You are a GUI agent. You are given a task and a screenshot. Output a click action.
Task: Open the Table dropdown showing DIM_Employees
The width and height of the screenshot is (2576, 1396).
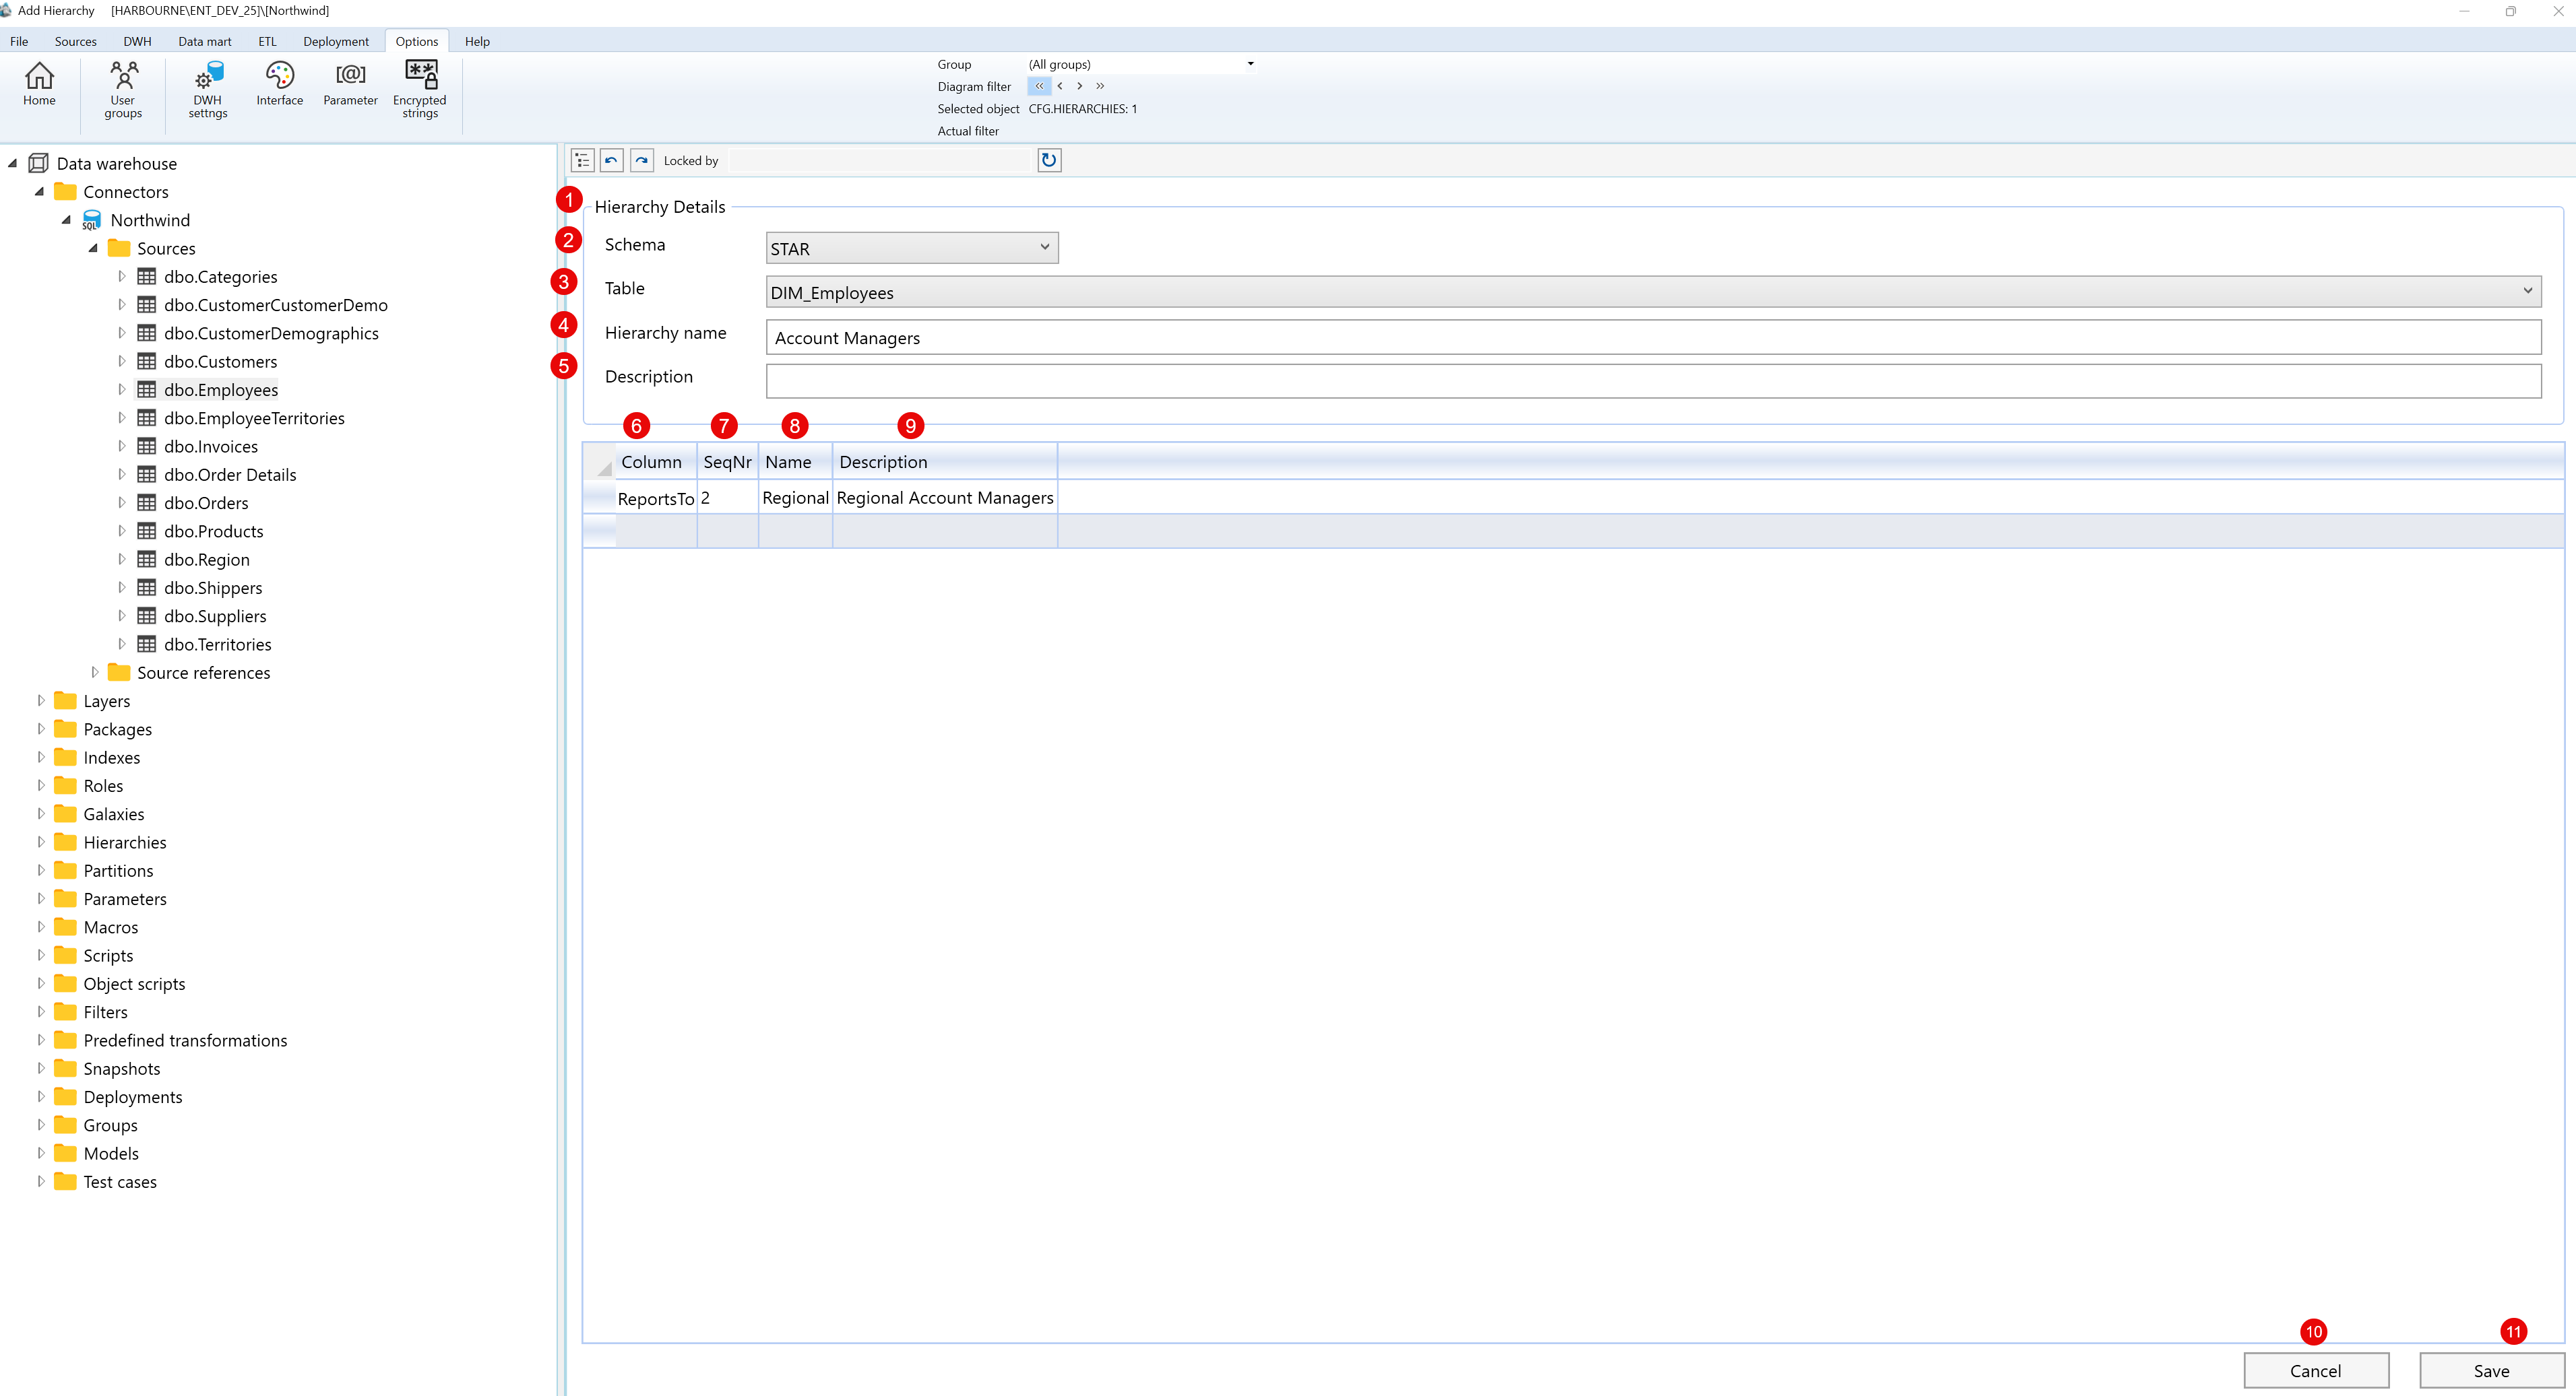pos(1653,292)
